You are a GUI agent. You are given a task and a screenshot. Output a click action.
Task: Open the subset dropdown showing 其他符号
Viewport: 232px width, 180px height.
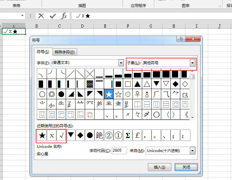pos(192,63)
